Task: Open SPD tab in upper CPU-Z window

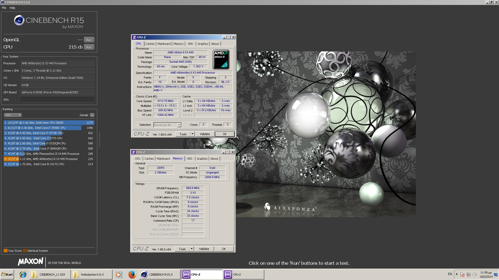Action: tap(191, 44)
